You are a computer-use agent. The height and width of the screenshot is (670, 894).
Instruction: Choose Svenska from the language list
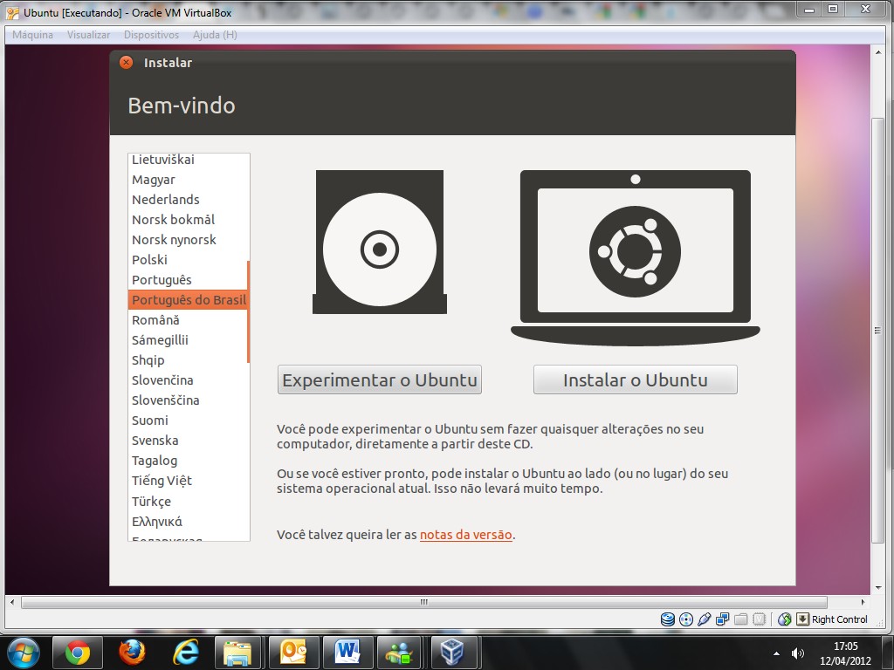[x=155, y=441]
